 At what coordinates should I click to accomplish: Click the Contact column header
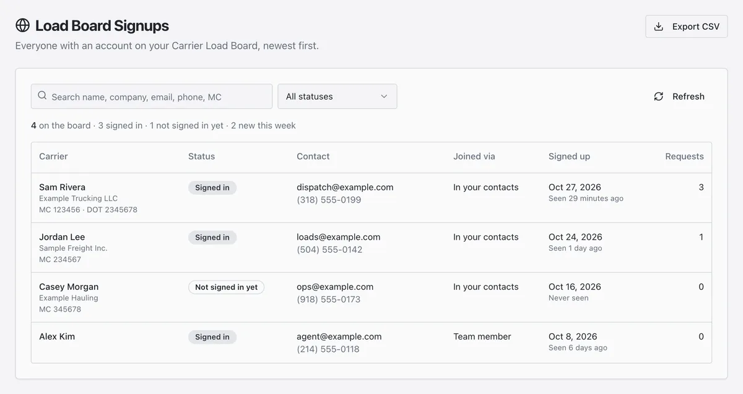pos(313,157)
